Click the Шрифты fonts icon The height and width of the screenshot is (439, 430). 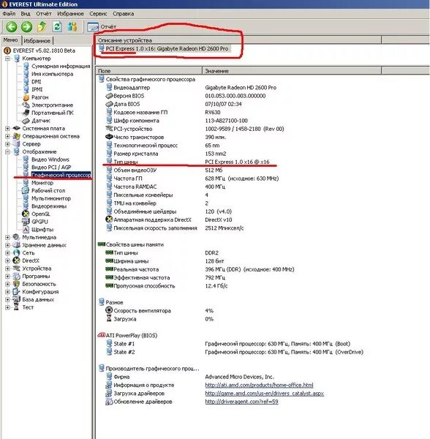(26, 230)
